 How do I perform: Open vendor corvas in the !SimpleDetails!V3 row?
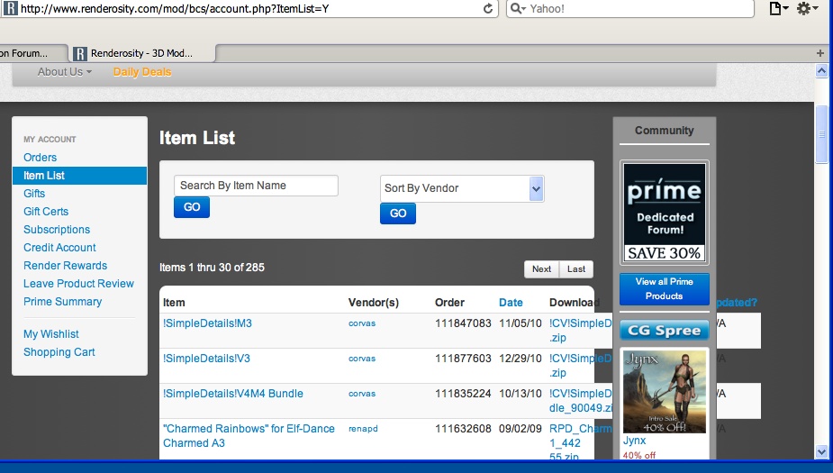362,359
